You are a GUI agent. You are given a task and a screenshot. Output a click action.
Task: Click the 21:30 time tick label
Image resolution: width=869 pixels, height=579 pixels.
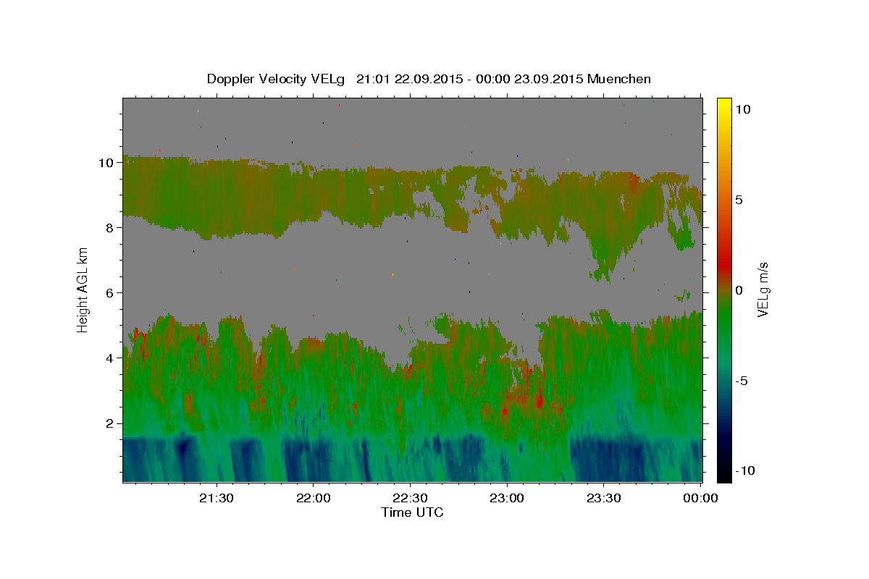point(217,498)
